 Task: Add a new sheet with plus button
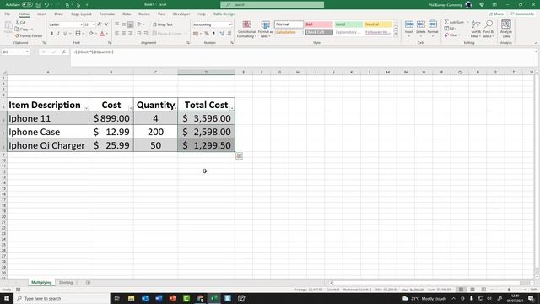pyautogui.click(x=88, y=282)
